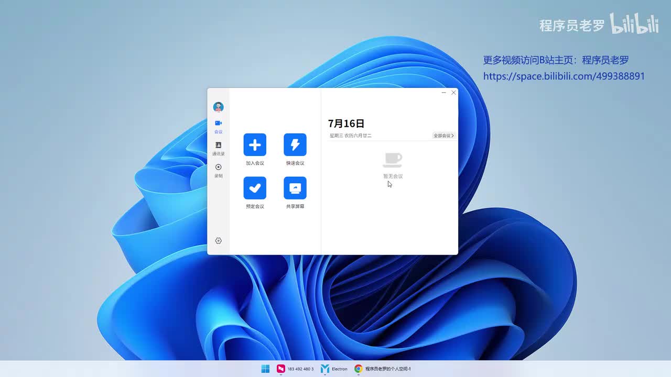The width and height of the screenshot is (671, 377).
Task: Switch to the 会议 sidebar tab
Action: 219,127
